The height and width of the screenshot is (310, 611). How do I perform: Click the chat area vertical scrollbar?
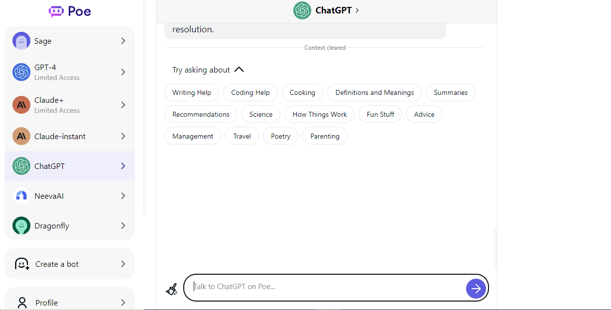[x=495, y=248]
